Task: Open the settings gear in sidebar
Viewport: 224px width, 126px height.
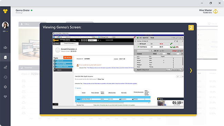Action: click(x=5, y=87)
